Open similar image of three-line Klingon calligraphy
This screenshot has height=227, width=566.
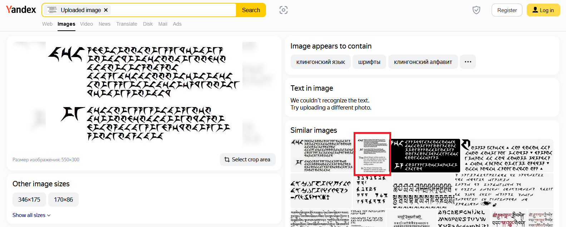[321, 191]
